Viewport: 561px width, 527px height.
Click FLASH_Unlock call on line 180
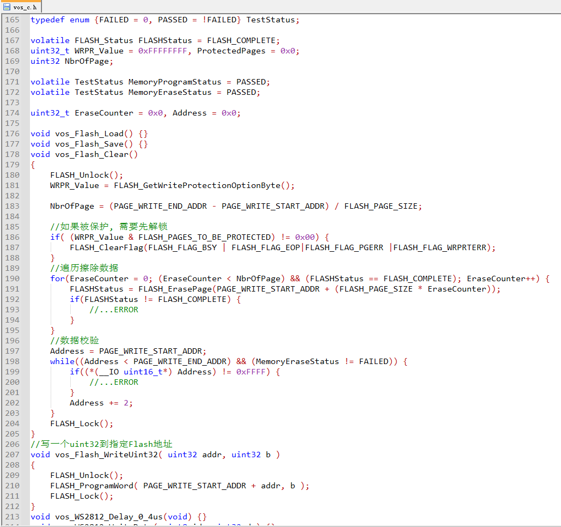click(x=80, y=175)
